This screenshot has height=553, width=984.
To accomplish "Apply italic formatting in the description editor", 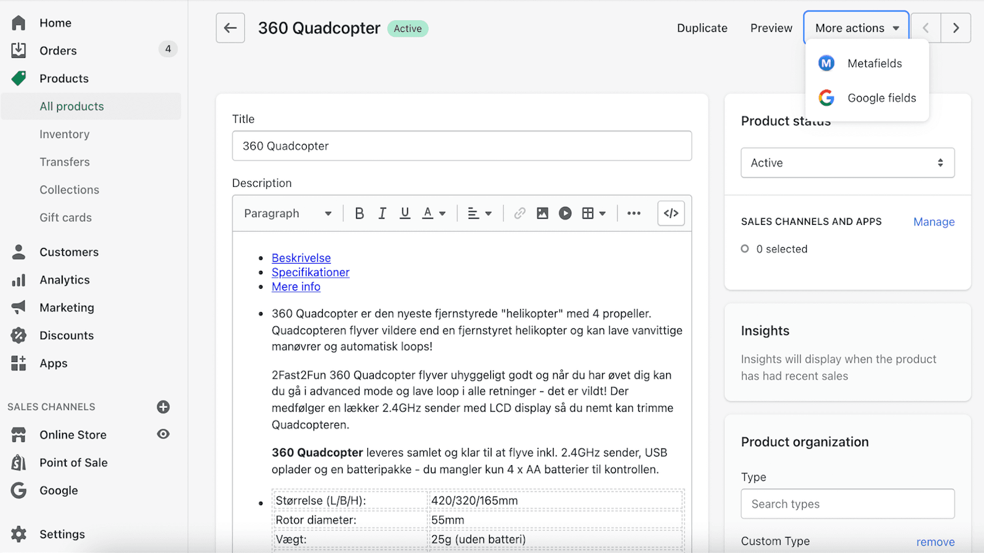I will click(x=382, y=213).
